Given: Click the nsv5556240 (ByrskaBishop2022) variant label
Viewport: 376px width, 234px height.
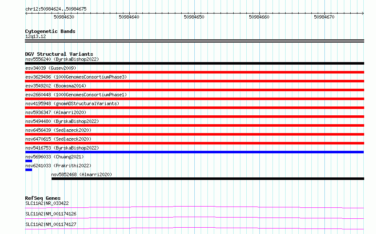Looking at the screenshot, I should [x=62, y=59].
